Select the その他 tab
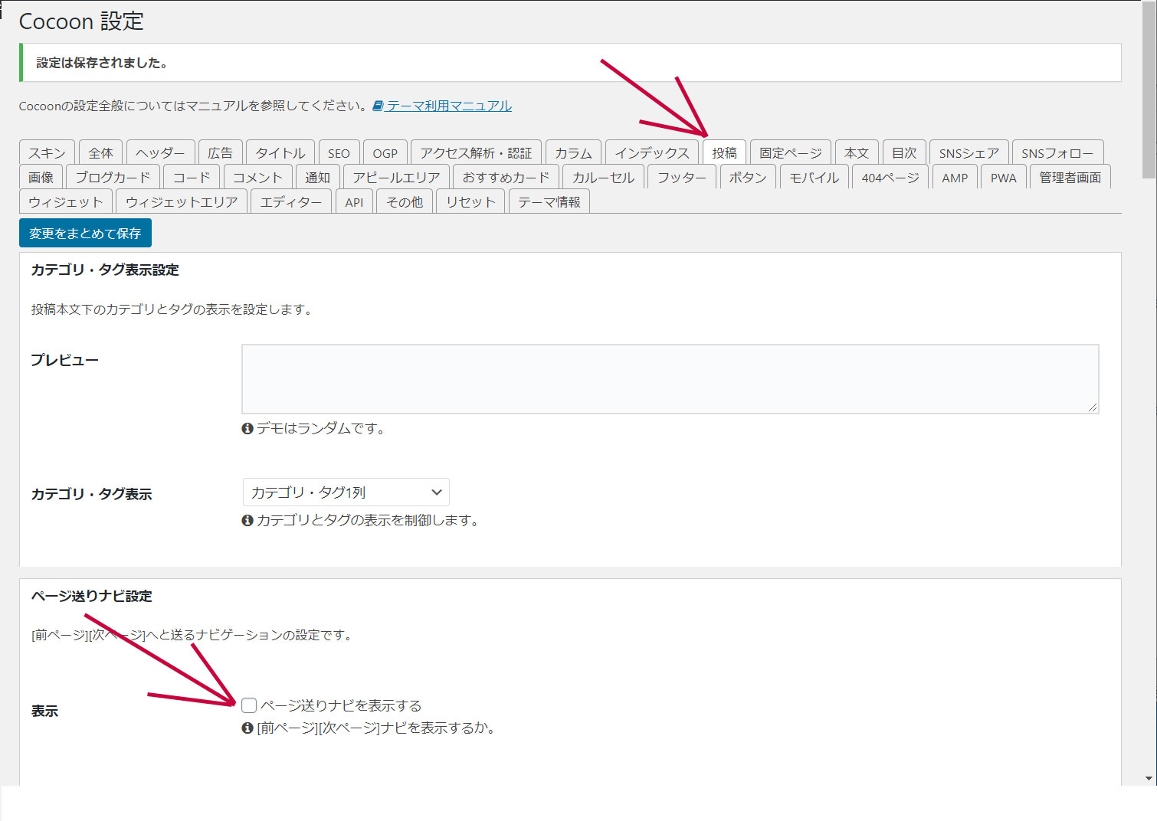Image resolution: width=1157 pixels, height=821 pixels. pyautogui.click(x=405, y=201)
